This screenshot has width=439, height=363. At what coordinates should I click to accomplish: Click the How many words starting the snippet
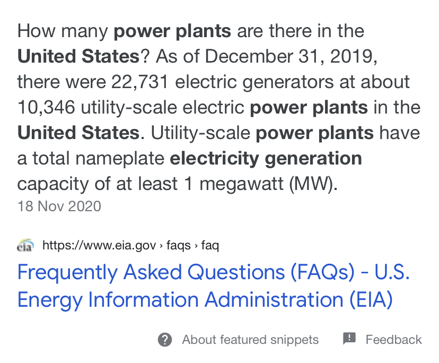63,31
